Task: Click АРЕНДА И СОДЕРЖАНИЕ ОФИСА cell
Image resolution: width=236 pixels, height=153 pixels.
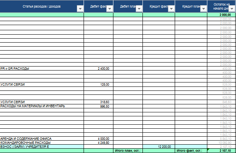Action: (x=42, y=139)
